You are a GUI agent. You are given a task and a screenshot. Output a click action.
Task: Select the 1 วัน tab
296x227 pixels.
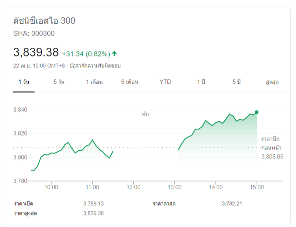point(24,82)
